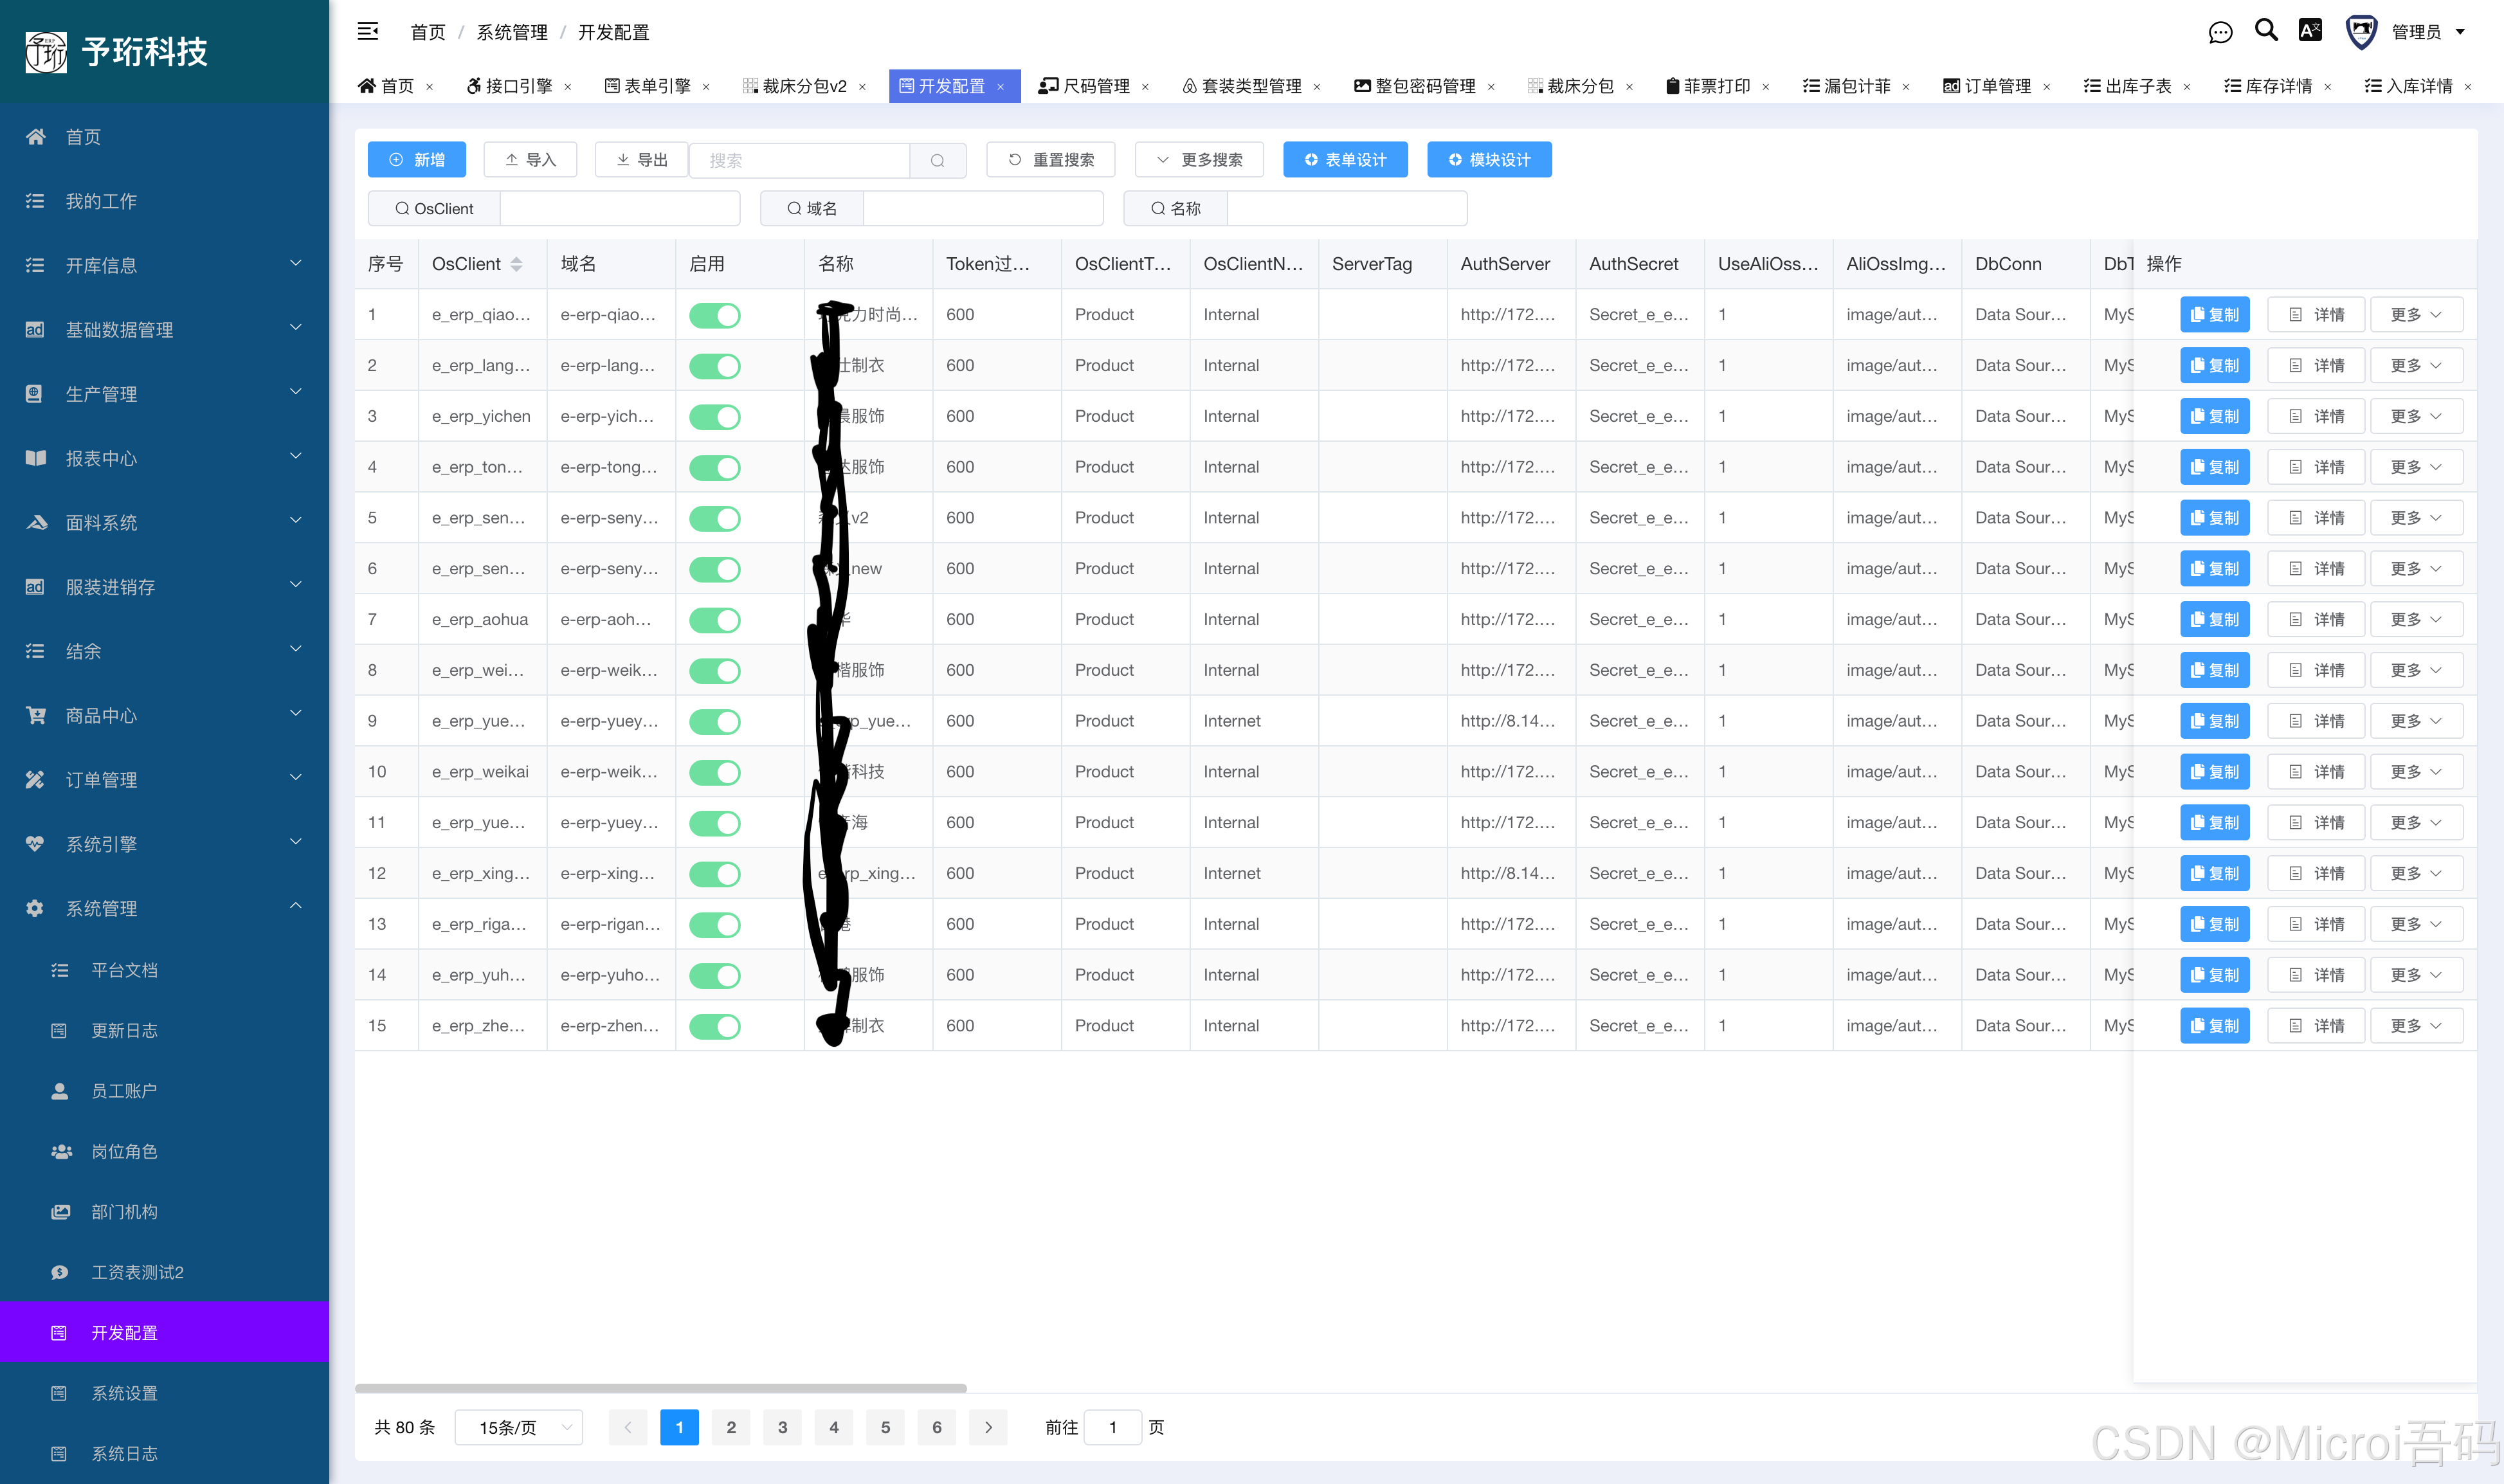Disable the toggle in row 1

[x=715, y=315]
